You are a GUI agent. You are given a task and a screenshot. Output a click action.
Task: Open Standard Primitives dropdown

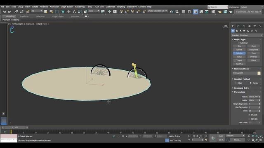tap(247, 35)
